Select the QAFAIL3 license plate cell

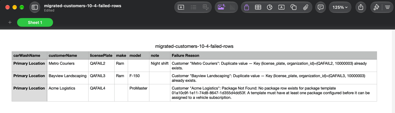102,78
